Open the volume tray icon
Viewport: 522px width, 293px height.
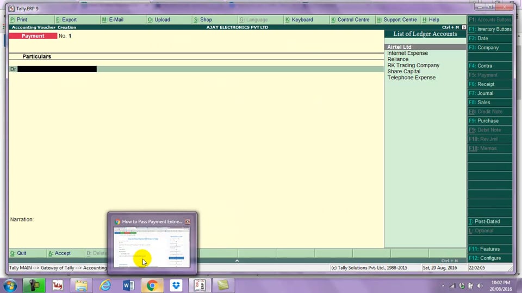480,286
